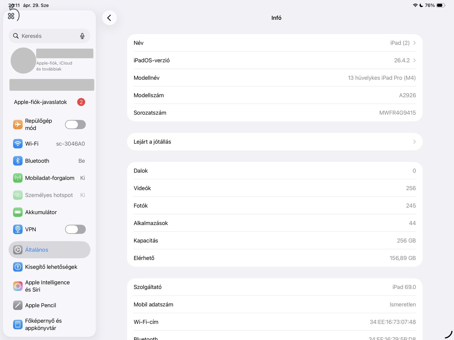Screen dimensions: 454x340
Task: Tap the Keresés search field
Action: point(49,36)
